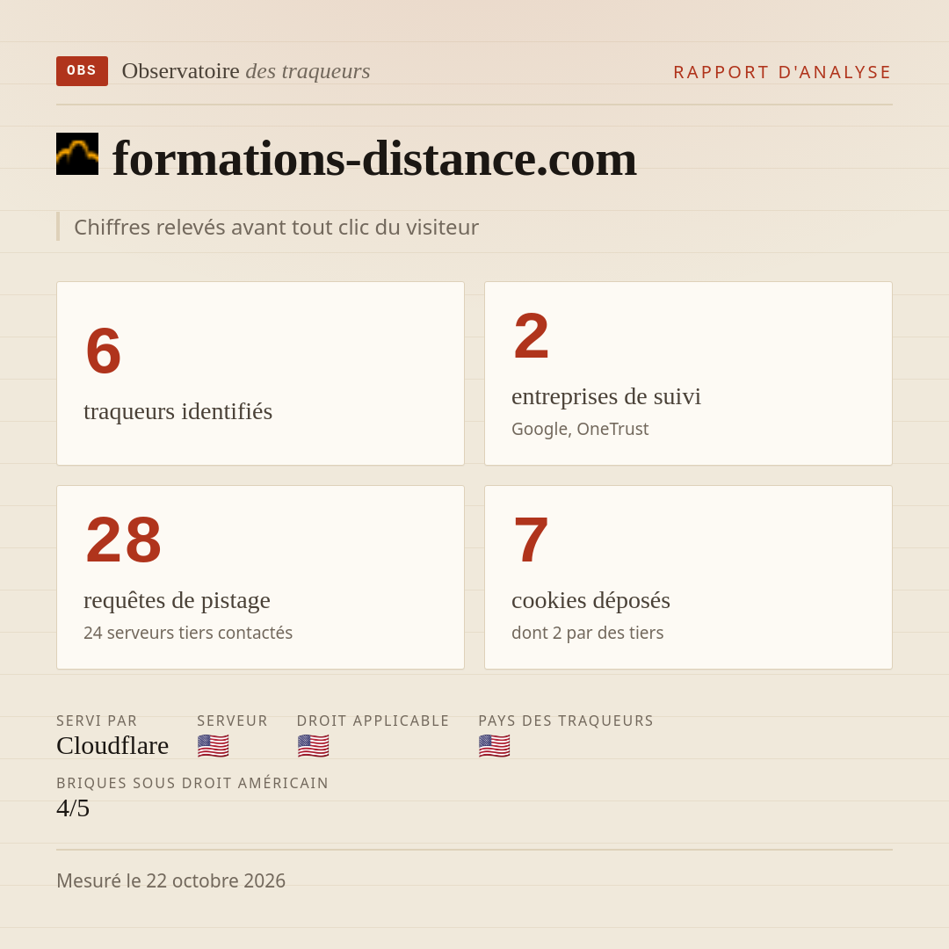Click the 4/5 value
This screenshot has height=949, width=949.
73,808
